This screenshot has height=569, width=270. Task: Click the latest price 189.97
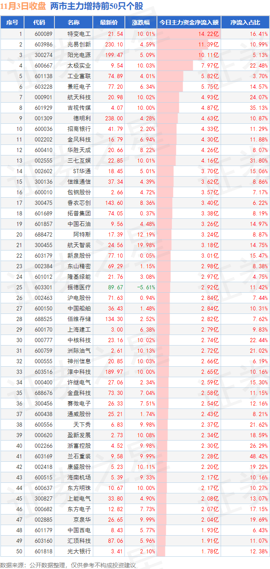114,372
